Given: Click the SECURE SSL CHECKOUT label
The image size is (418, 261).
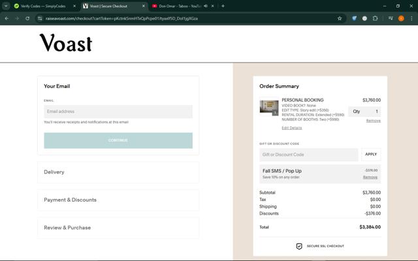Looking at the screenshot, I should (325, 246).
